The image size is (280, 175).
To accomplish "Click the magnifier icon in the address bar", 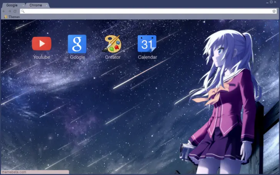I will click(x=23, y=12).
